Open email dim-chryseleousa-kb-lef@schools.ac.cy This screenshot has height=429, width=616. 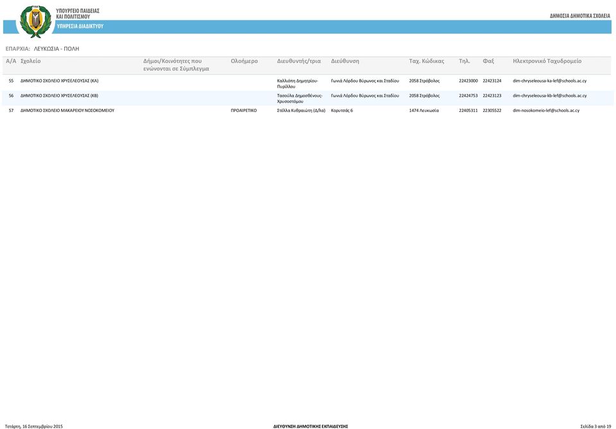pos(549,95)
